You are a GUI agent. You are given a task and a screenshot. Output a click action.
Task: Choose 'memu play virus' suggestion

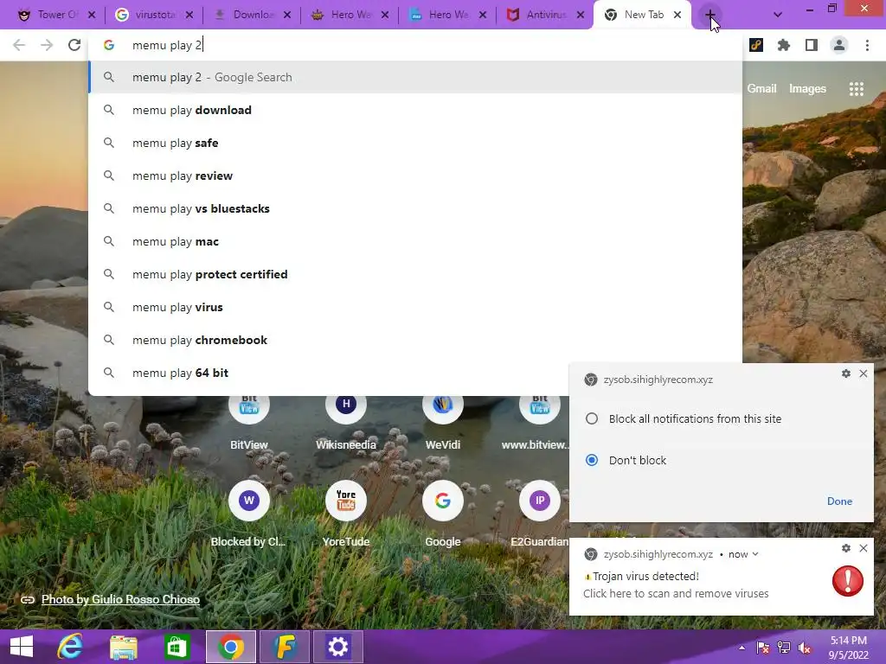click(x=415, y=307)
